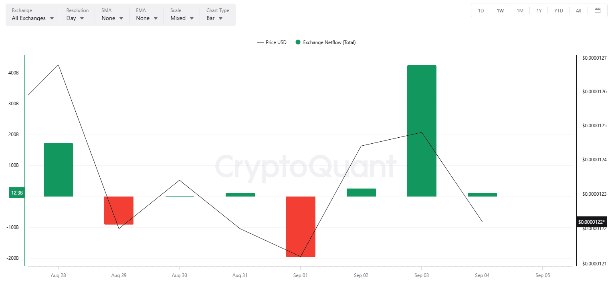Switch to the 1Y time range
This screenshot has width=614, height=283.
(x=539, y=11)
